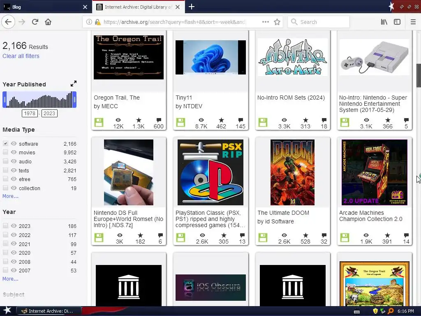Click the keyboard icon in the system tray
This screenshot has height=316, width=421.
[357, 312]
